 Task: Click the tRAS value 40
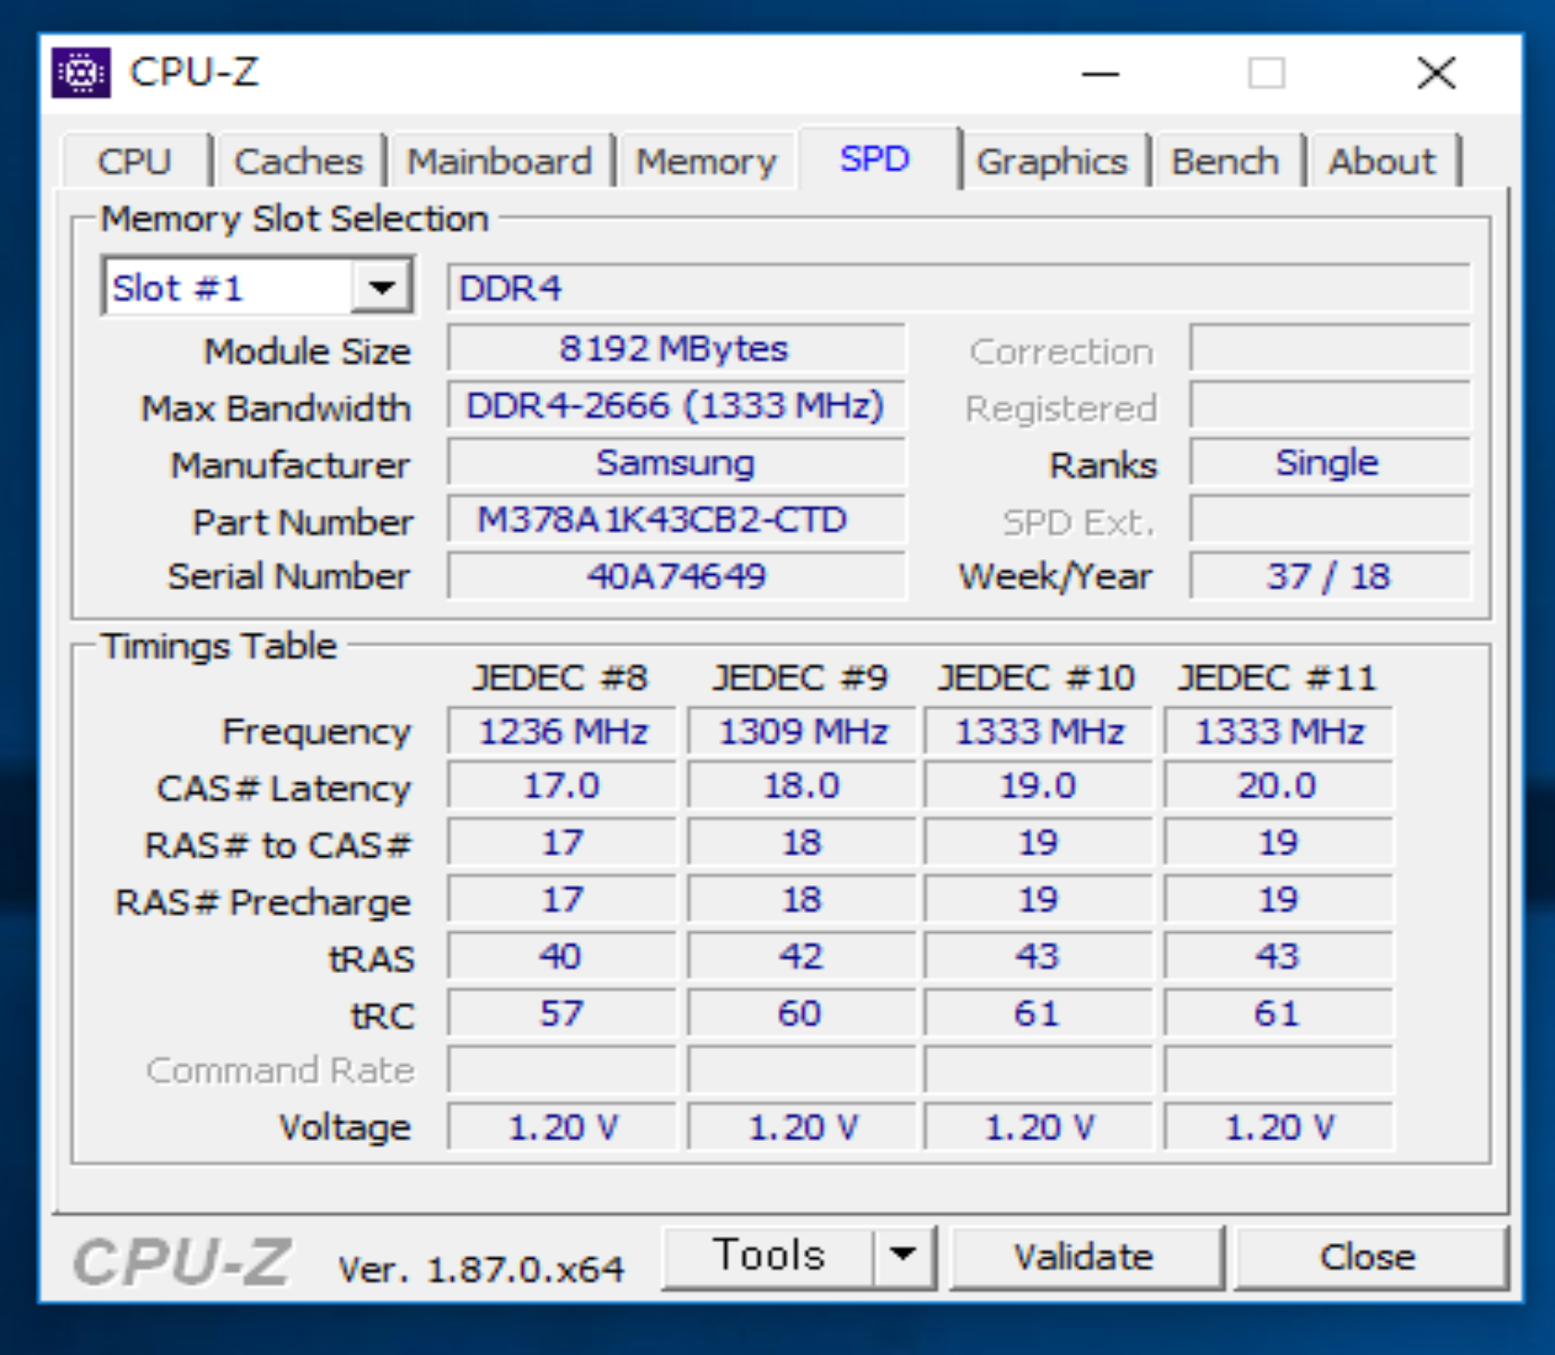point(562,956)
